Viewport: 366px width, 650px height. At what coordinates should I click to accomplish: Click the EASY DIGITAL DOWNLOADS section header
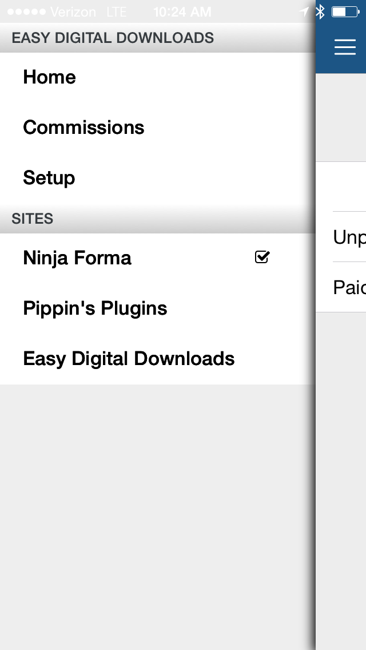(113, 38)
